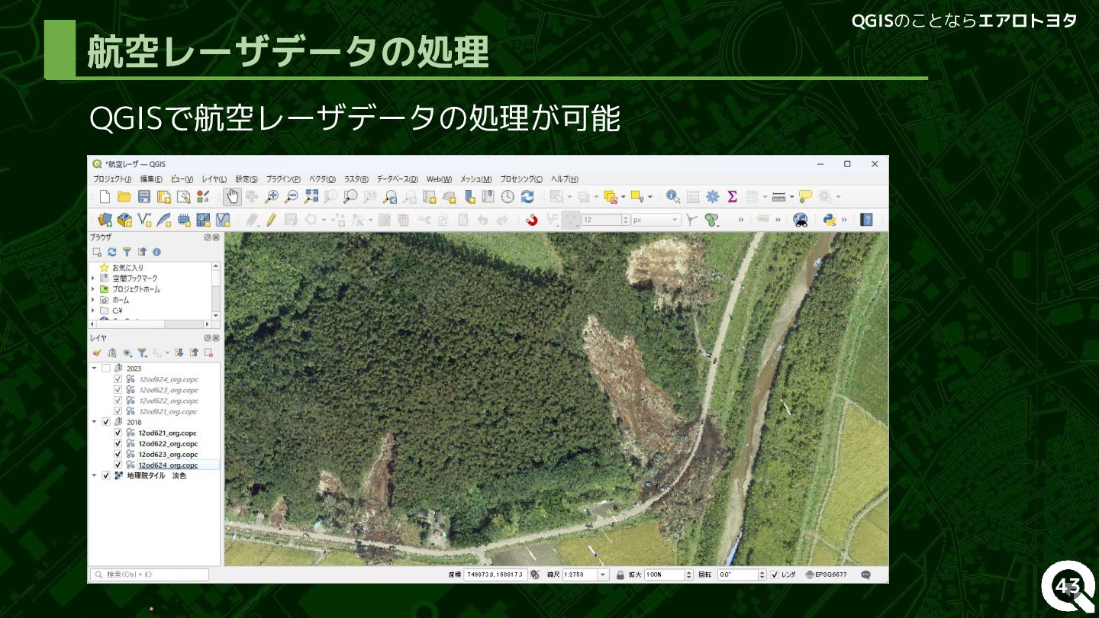Collapse the 2023 layer group
1099x618 pixels.
(95, 369)
